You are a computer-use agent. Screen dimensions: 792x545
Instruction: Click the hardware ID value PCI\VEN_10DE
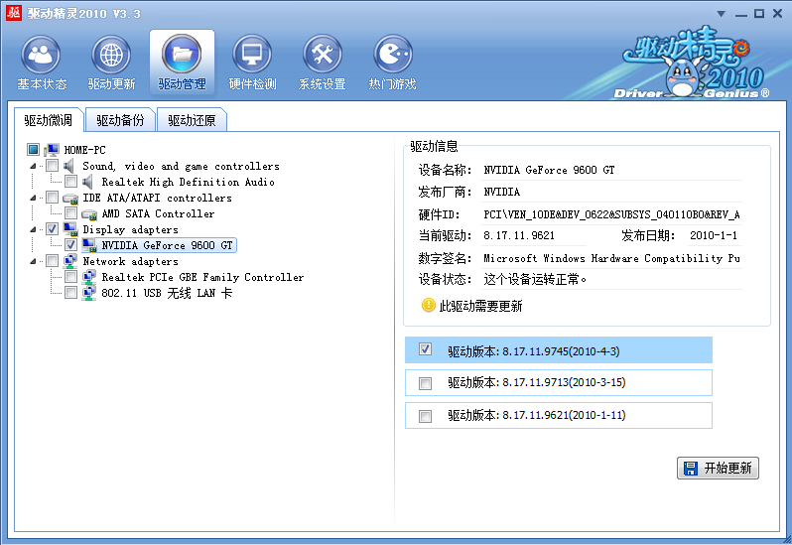pyautogui.click(x=611, y=214)
